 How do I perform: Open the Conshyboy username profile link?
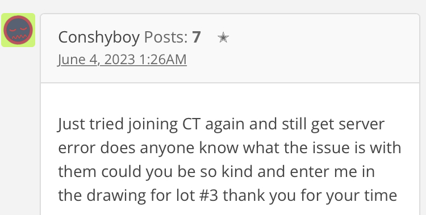click(99, 37)
